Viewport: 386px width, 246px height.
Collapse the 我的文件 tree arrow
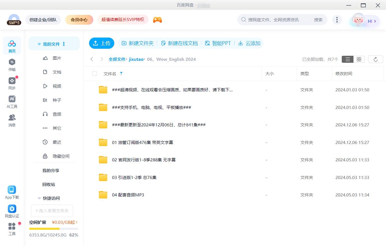[39, 44]
